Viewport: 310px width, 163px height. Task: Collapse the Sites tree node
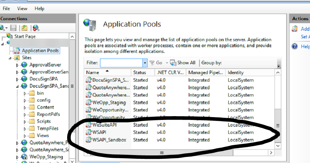(10, 58)
